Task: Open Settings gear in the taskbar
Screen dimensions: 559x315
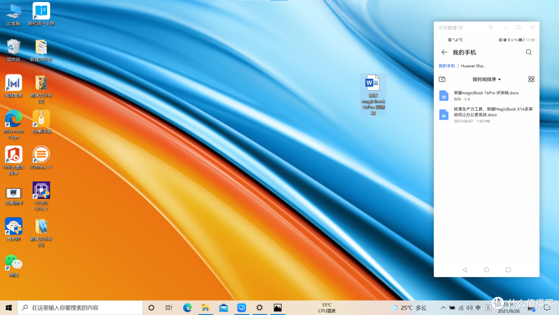Action: 259,308
